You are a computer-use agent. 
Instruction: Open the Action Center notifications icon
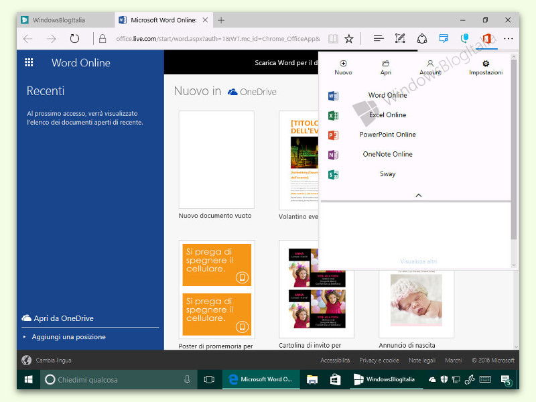(x=506, y=380)
